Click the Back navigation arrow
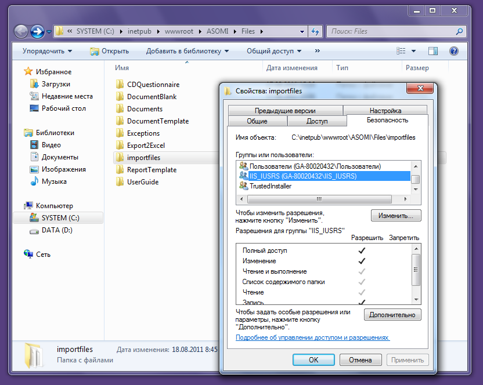This screenshot has height=385, width=483. point(19,31)
